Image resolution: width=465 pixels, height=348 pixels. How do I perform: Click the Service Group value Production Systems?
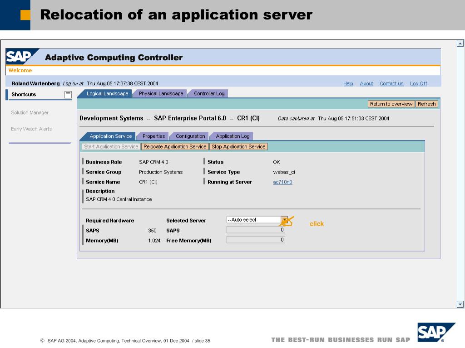[161, 172]
